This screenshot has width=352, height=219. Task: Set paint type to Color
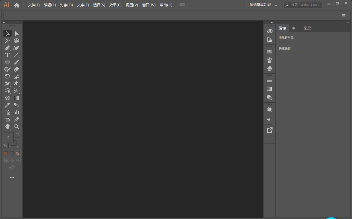[x=6, y=153]
